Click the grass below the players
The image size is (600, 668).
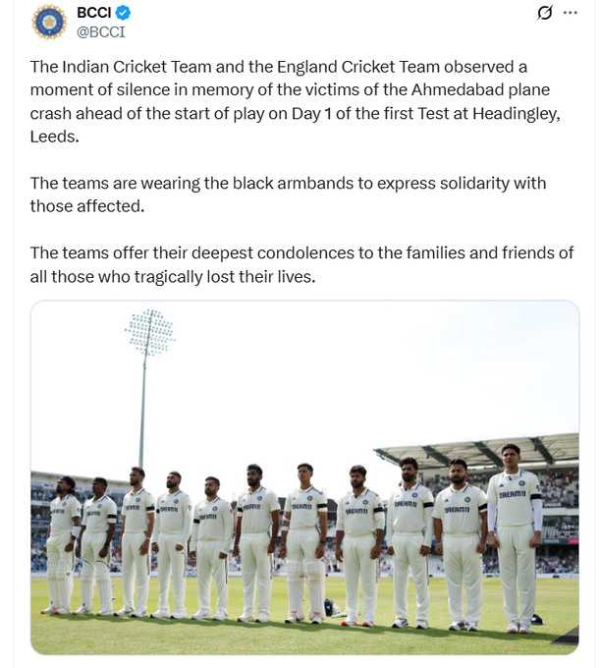295,636
